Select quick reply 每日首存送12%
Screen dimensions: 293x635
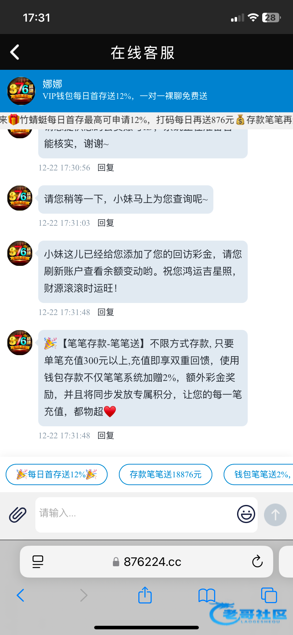[x=57, y=474]
